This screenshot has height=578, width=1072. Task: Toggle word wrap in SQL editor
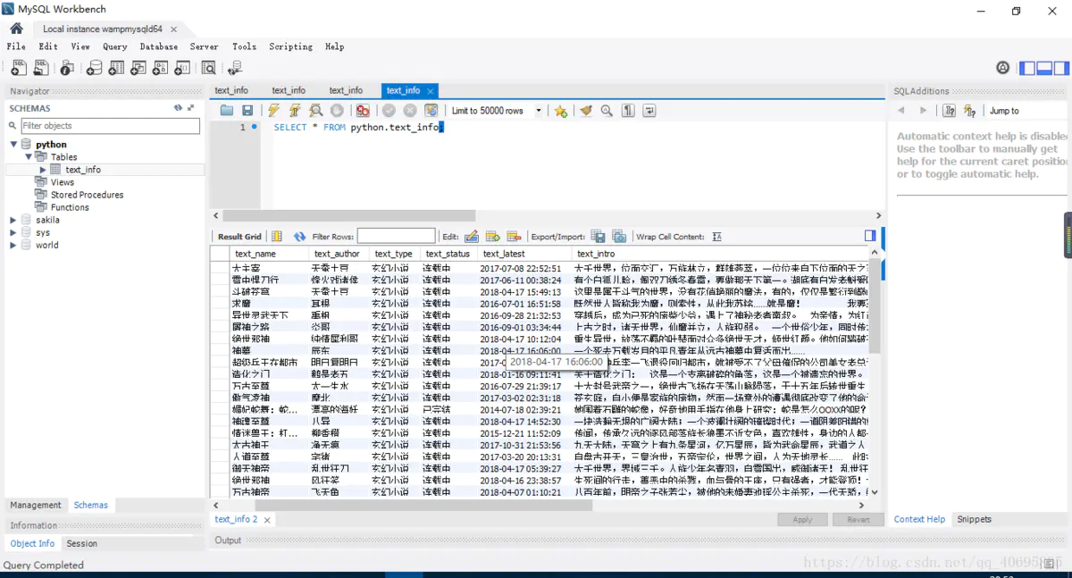[x=649, y=111]
